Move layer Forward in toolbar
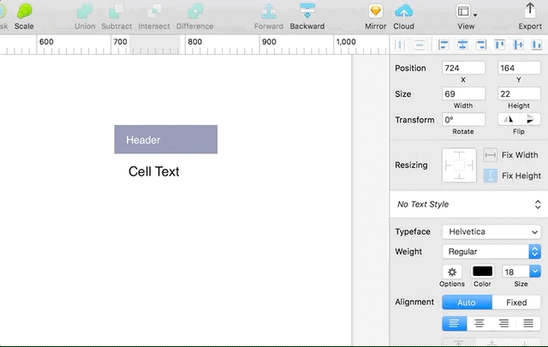Image resolution: width=548 pixels, height=347 pixels. [x=269, y=16]
